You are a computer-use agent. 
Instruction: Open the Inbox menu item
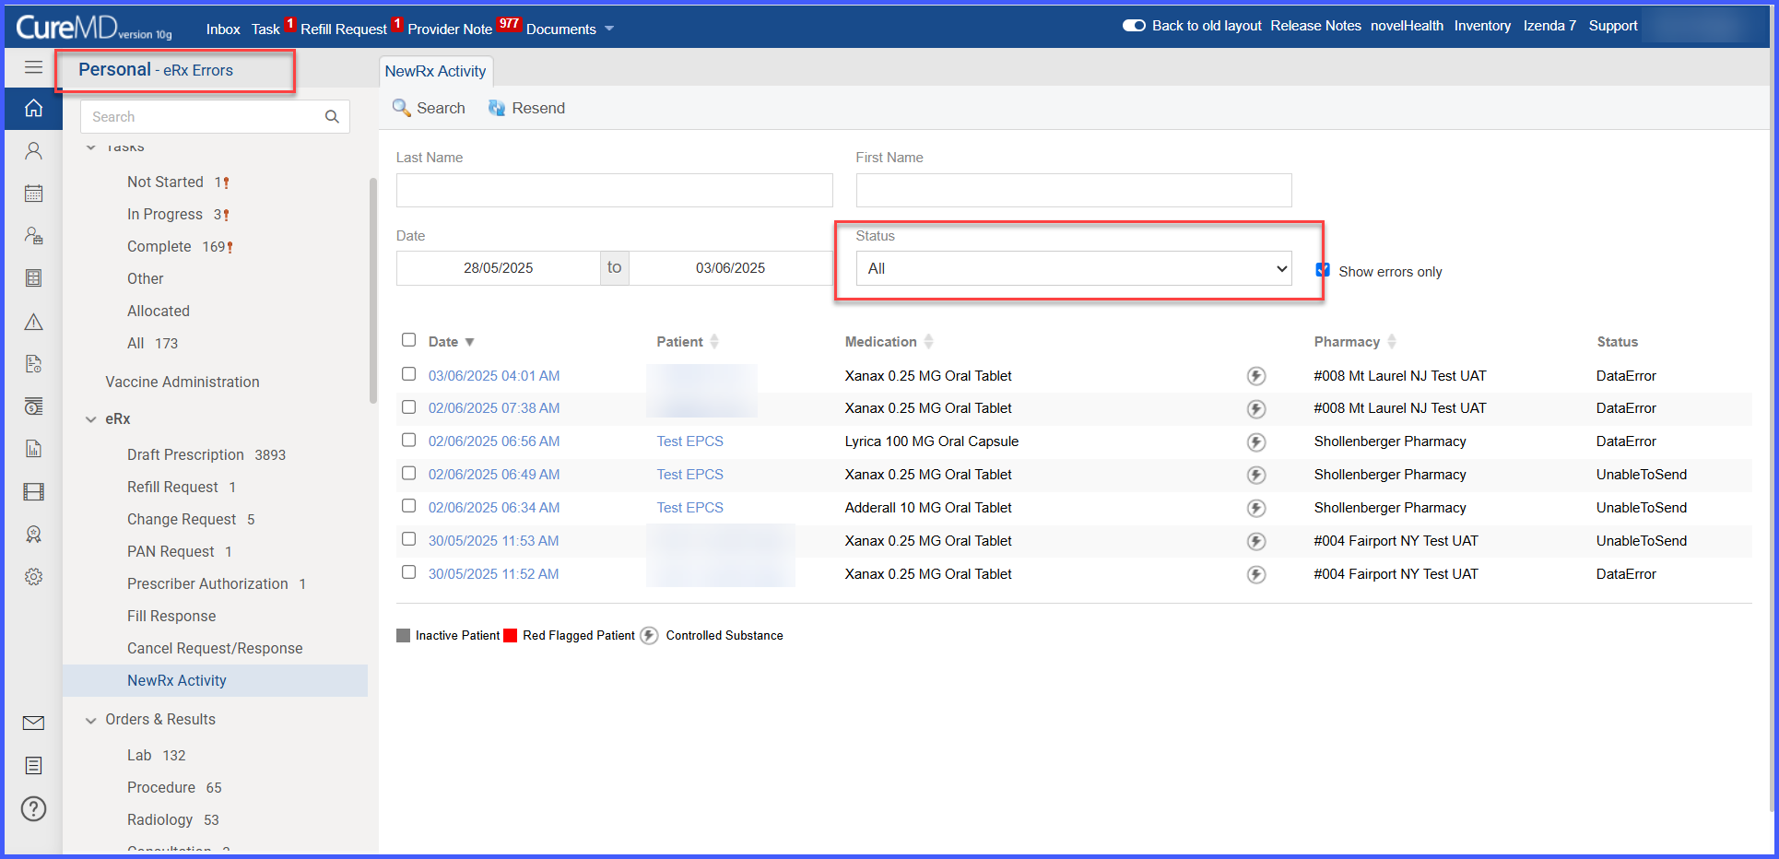pyautogui.click(x=223, y=29)
